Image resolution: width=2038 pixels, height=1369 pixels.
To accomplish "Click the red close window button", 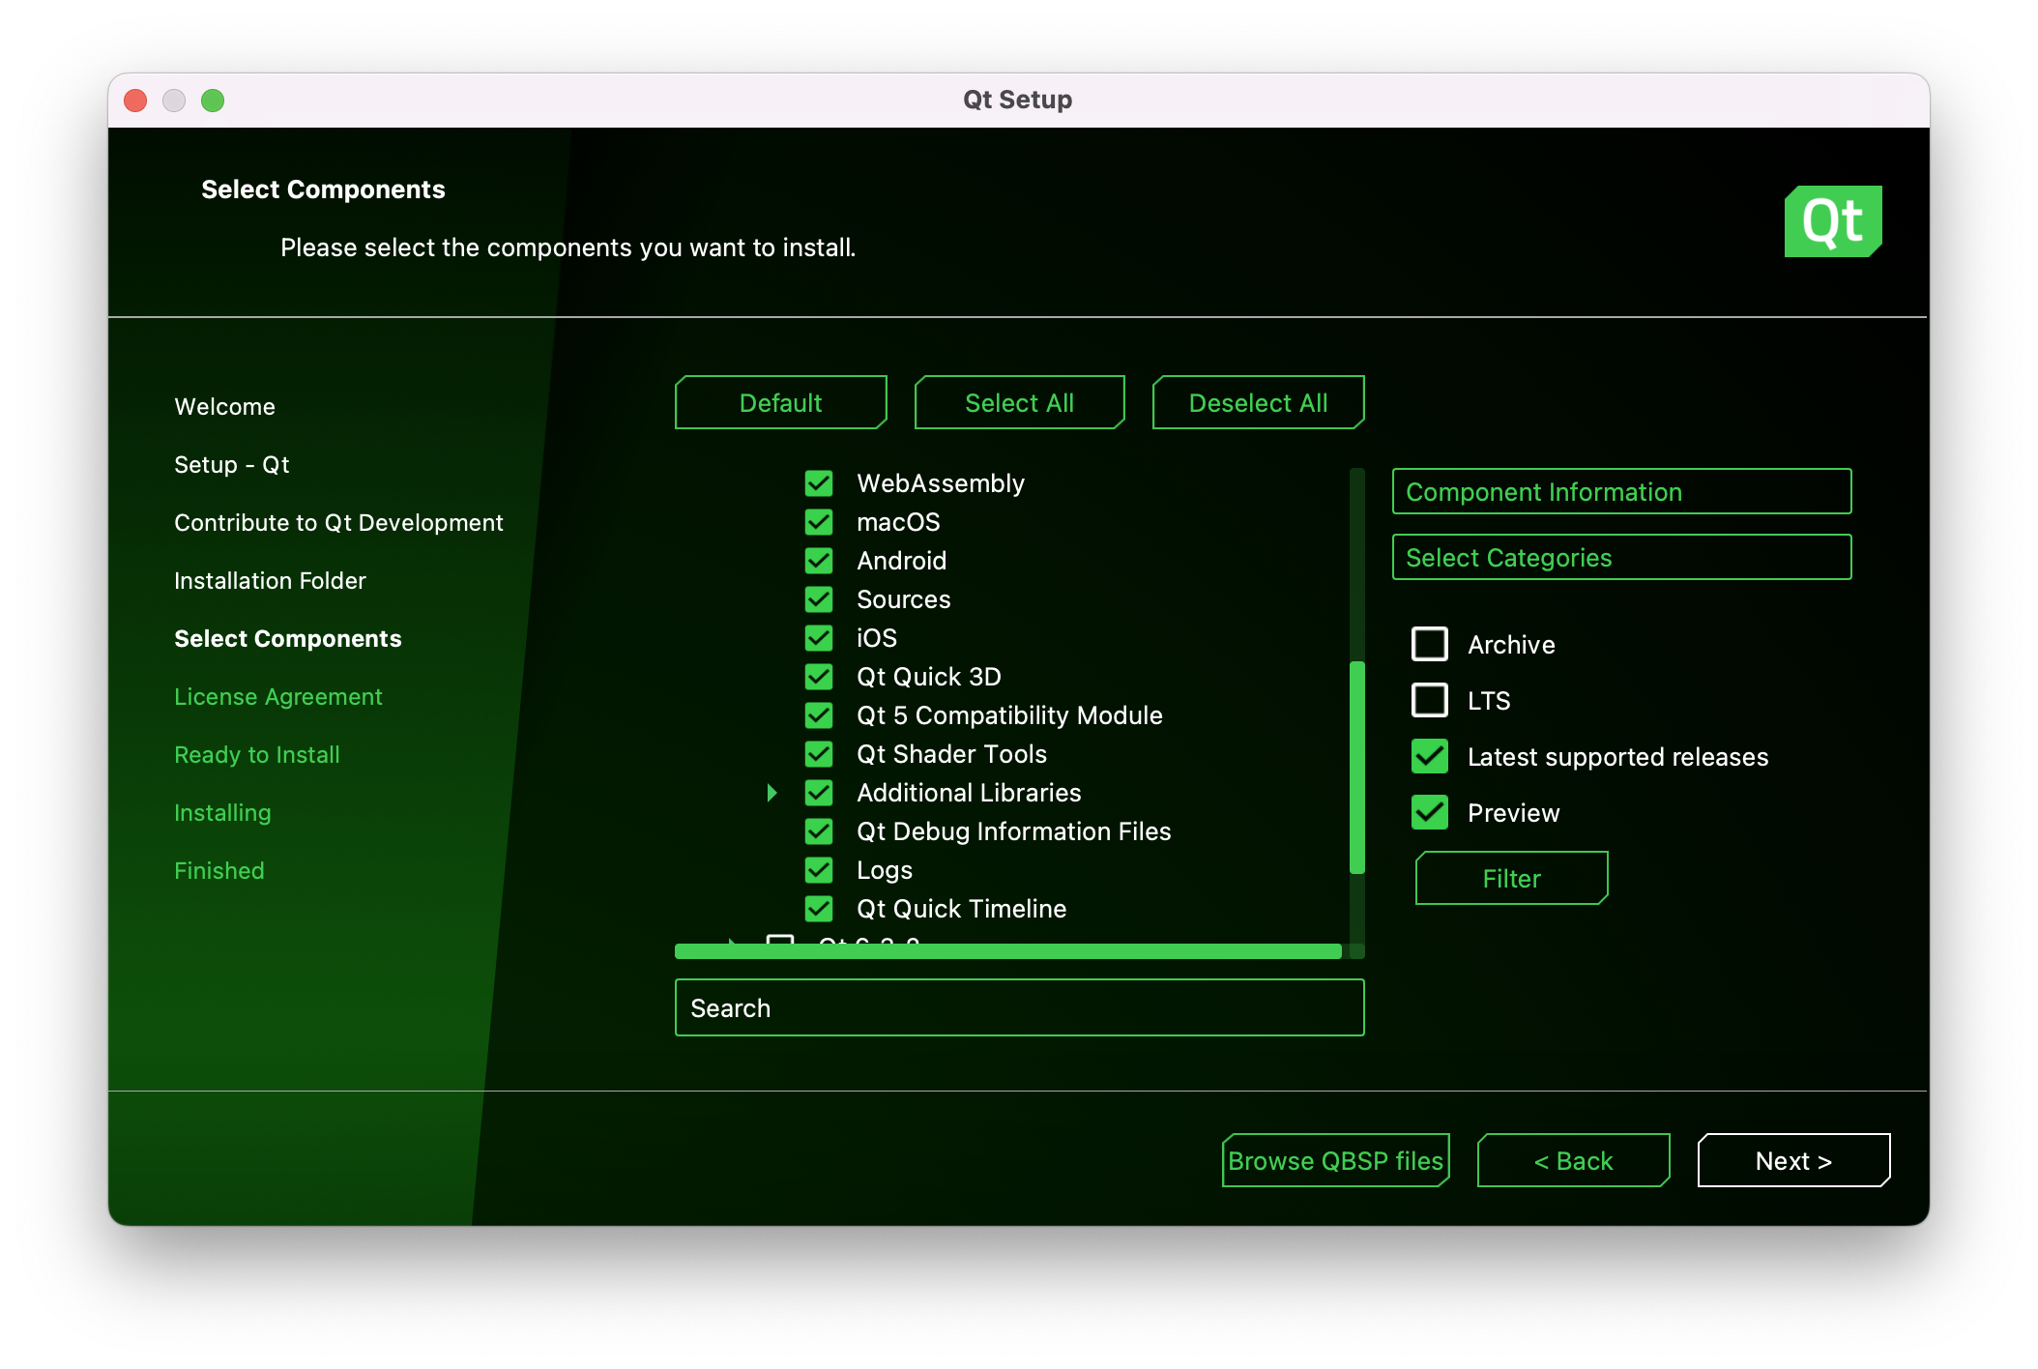I will pos(135,101).
